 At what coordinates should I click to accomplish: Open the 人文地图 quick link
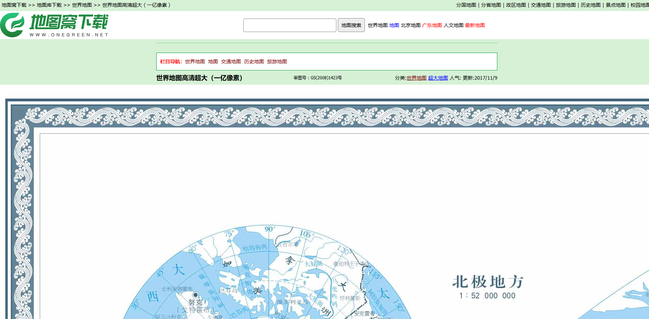click(453, 25)
